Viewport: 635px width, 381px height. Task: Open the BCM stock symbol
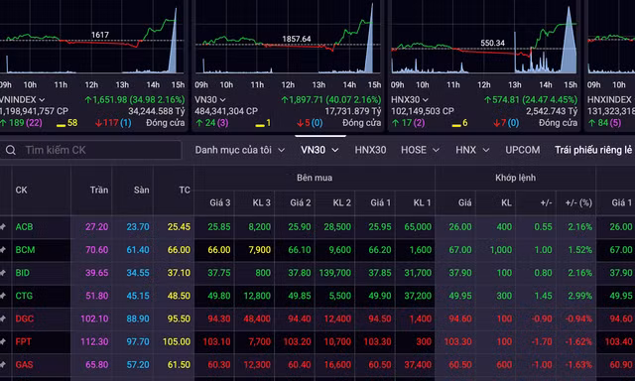tap(25, 250)
